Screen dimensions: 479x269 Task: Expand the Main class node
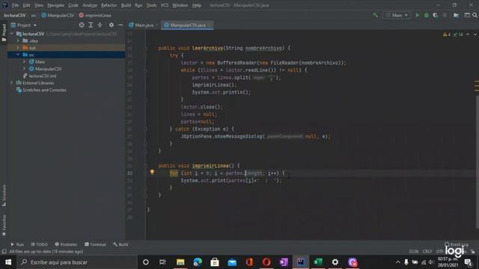[25, 61]
